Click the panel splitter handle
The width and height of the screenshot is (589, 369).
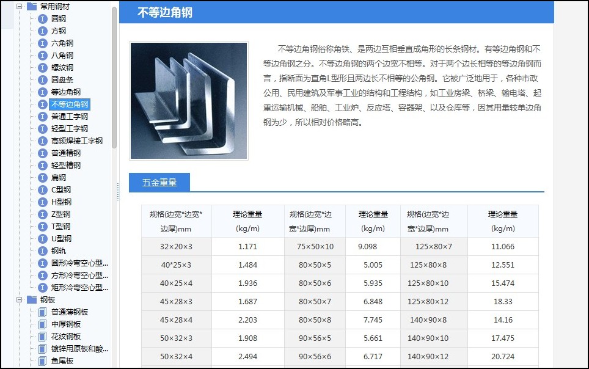pos(117,191)
